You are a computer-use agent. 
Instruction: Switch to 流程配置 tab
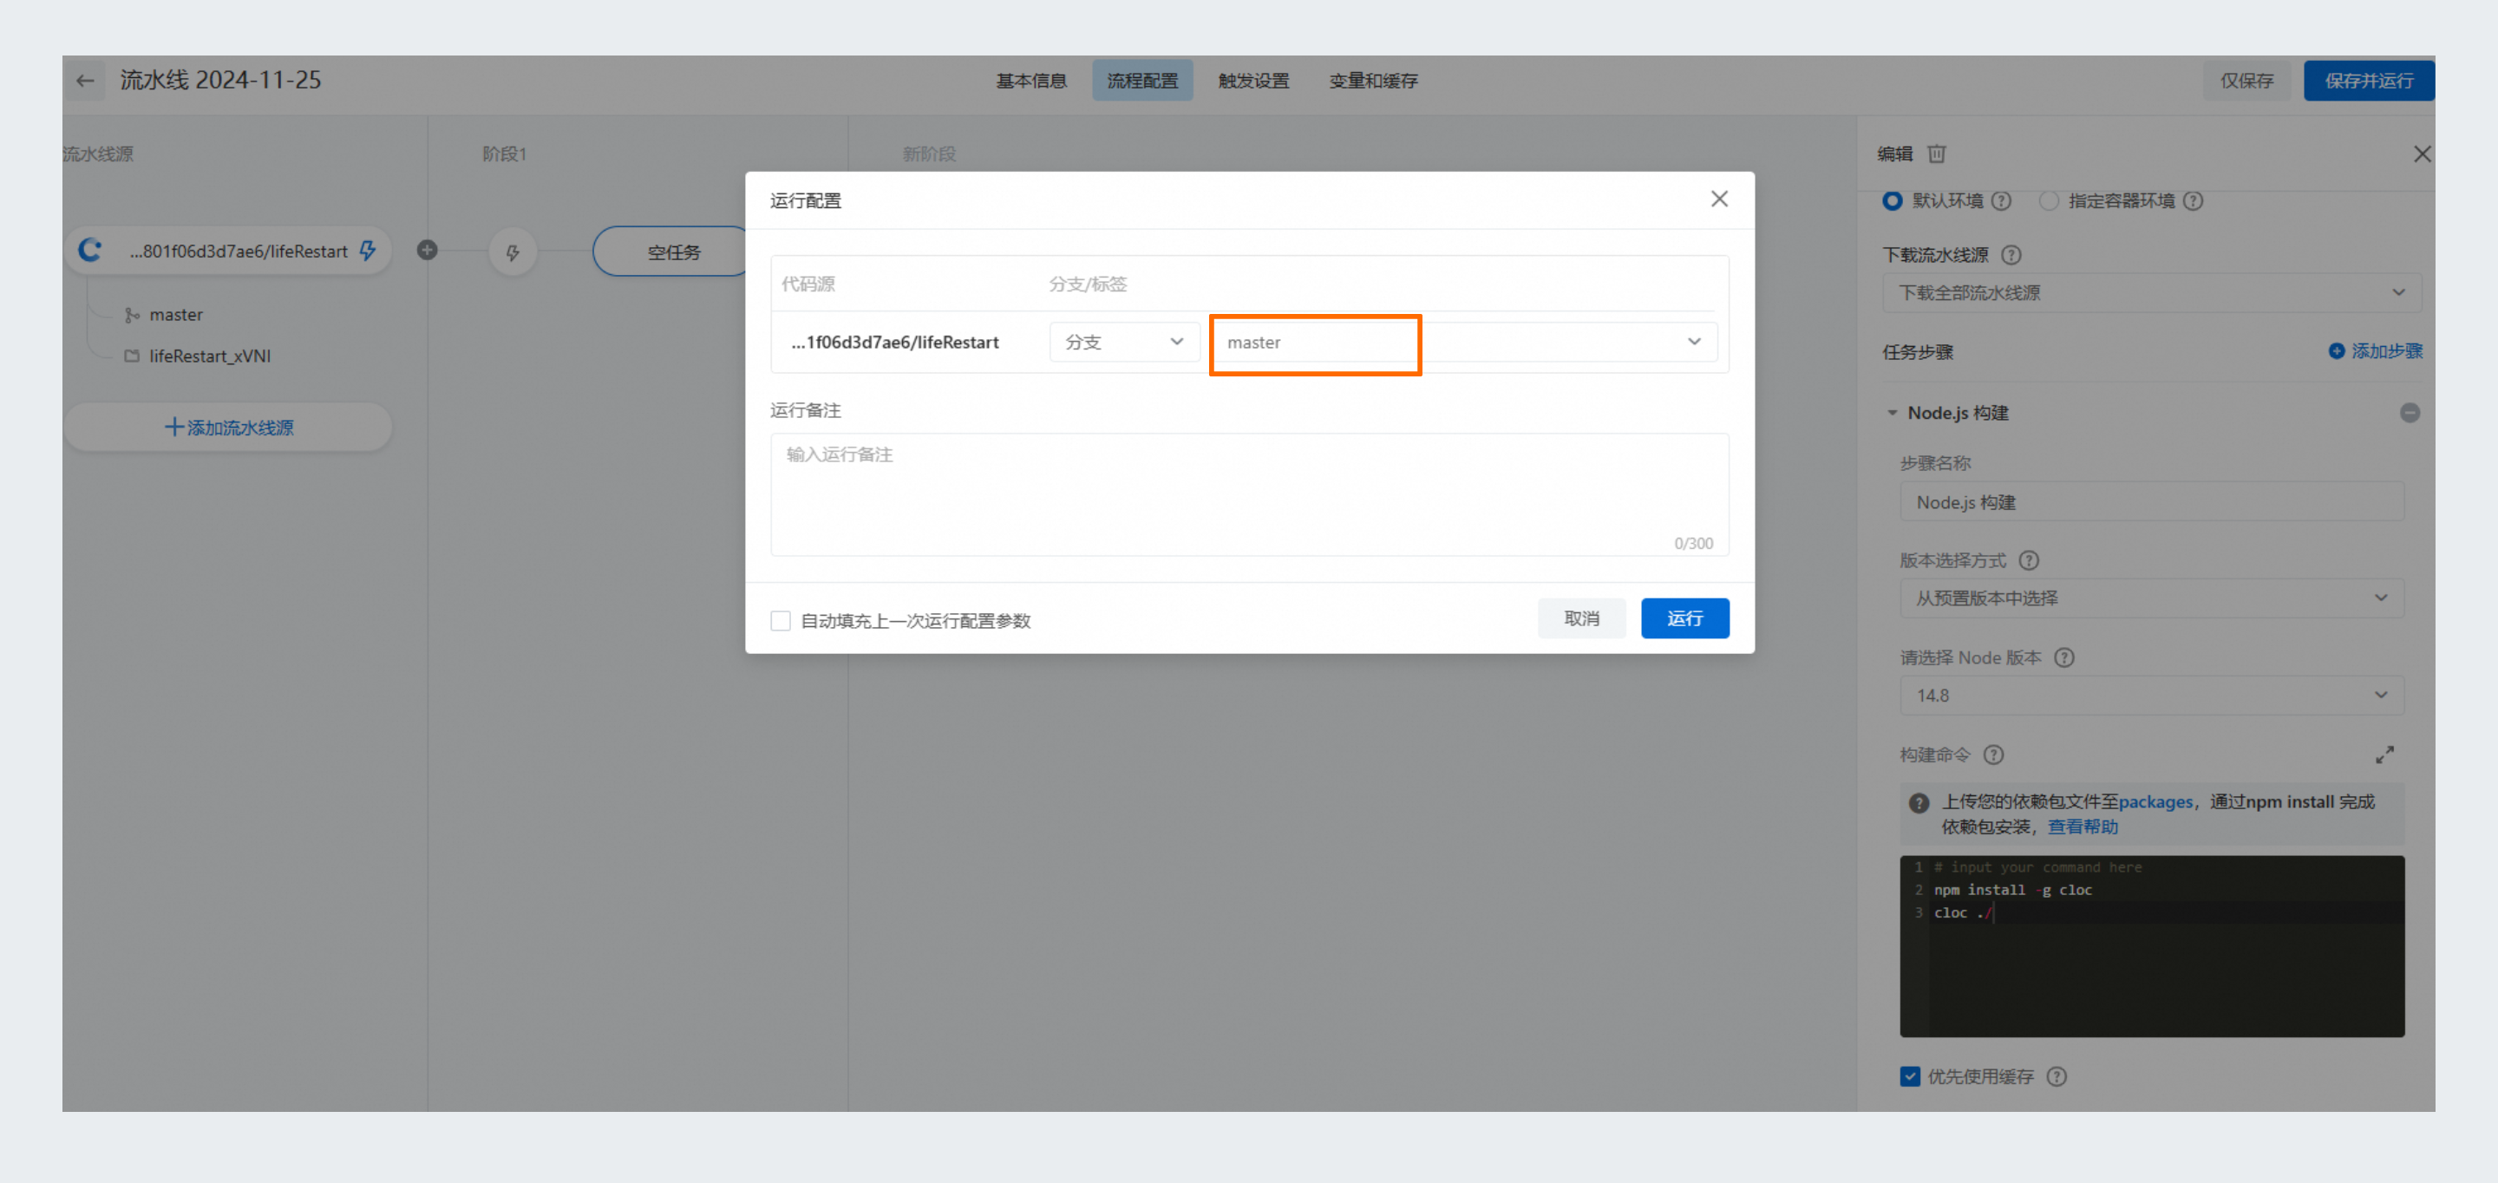click(x=1142, y=81)
